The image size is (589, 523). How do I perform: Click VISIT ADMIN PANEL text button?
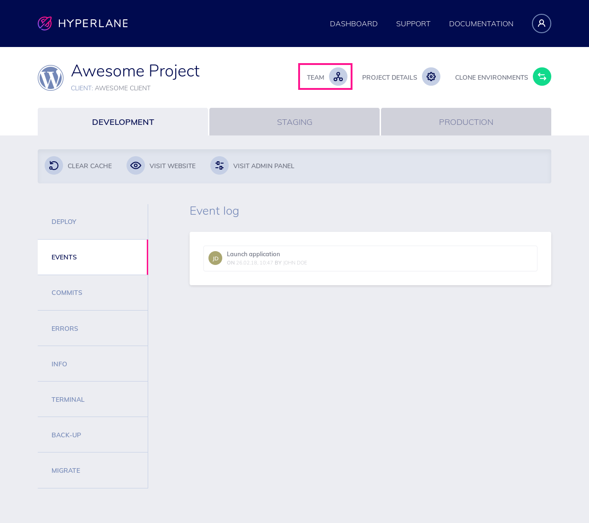(x=264, y=166)
